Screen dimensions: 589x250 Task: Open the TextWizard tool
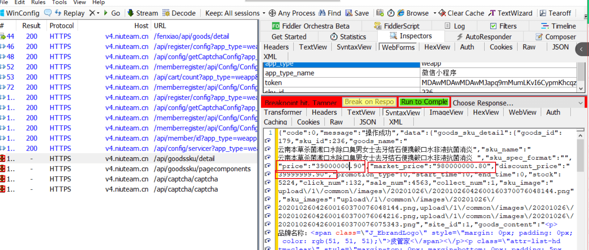coord(510,13)
